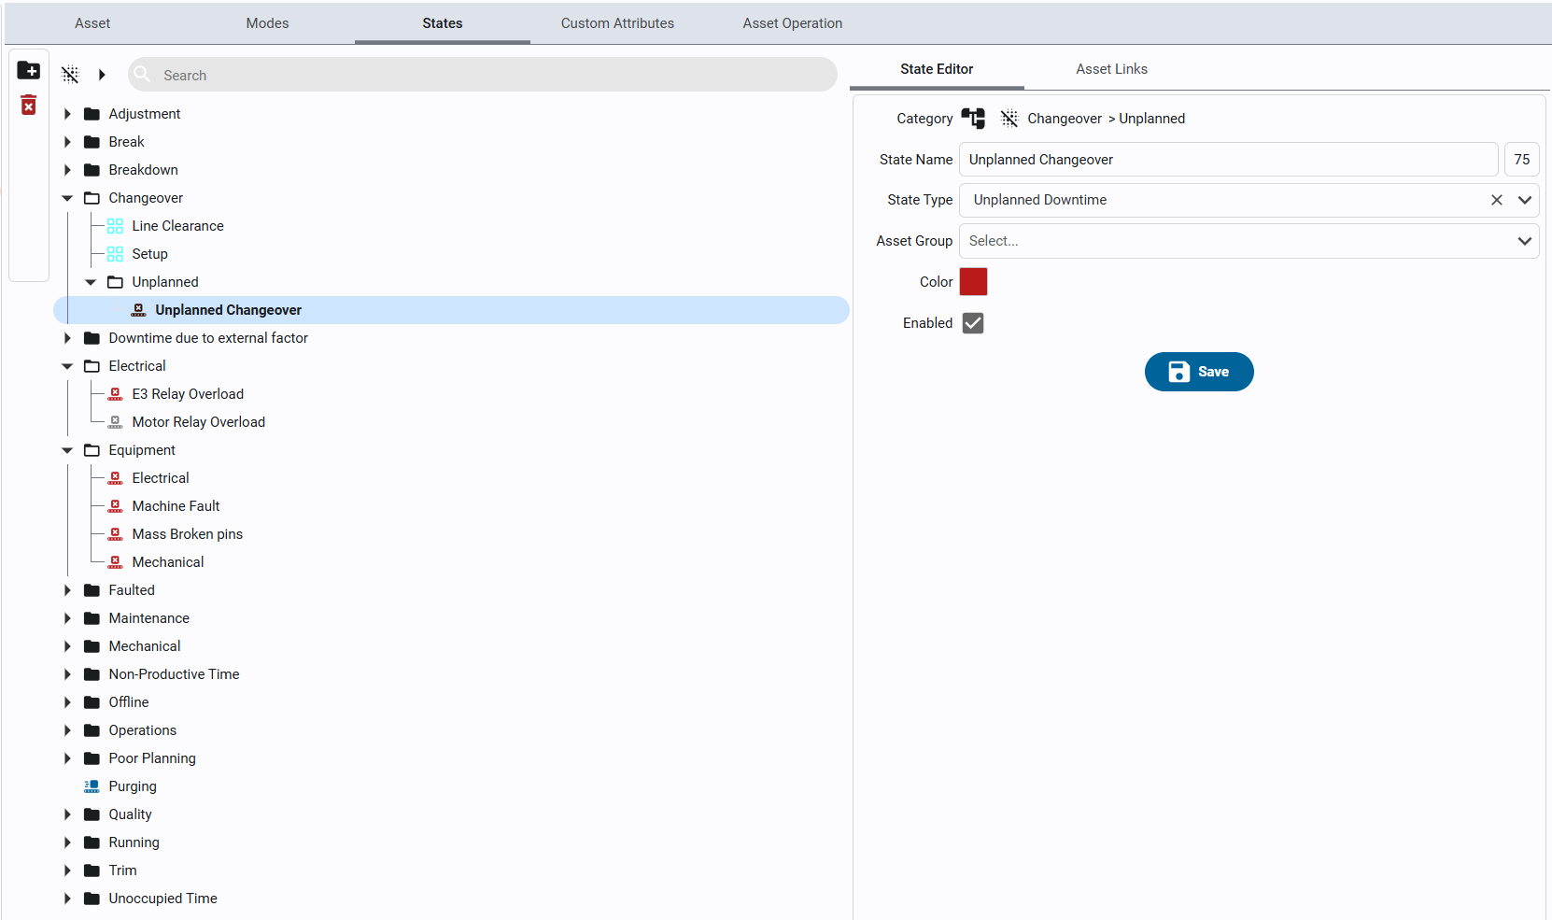Click the red delete trash icon
The height and width of the screenshot is (920, 1552).
29,106
